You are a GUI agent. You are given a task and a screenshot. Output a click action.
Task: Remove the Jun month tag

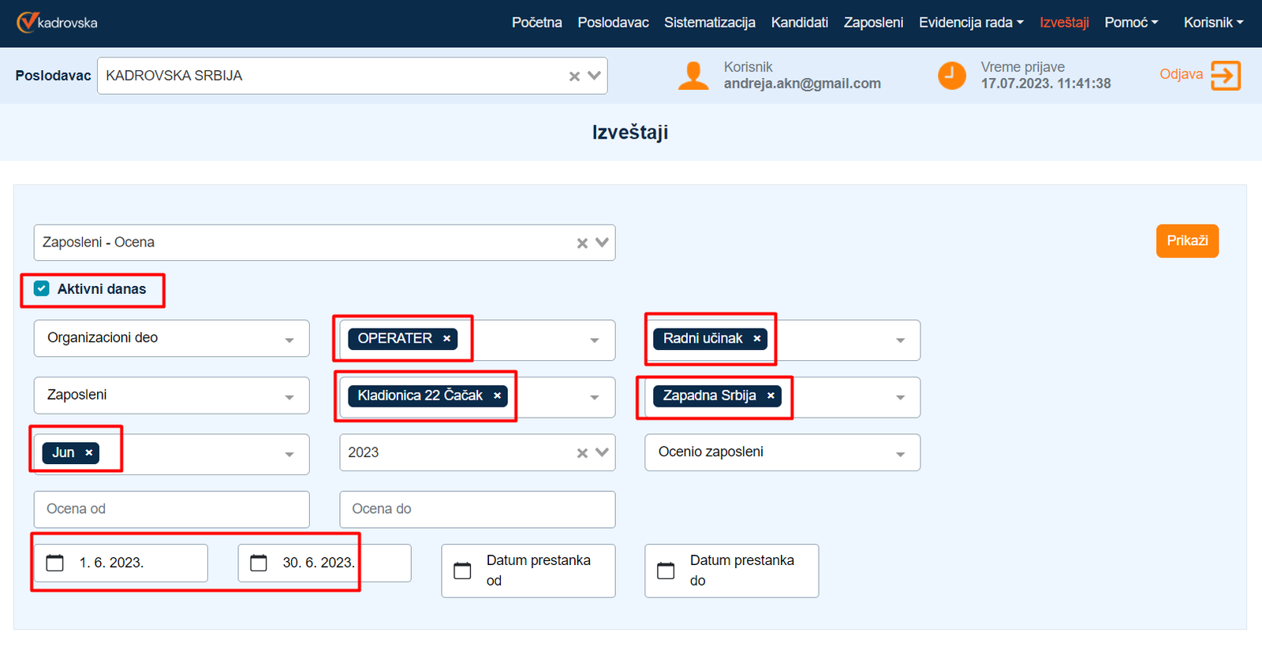[x=89, y=452]
